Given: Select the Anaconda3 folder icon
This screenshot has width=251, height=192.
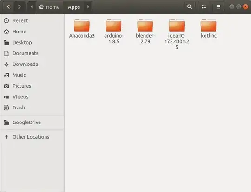Looking at the screenshot, I should [x=82, y=25].
